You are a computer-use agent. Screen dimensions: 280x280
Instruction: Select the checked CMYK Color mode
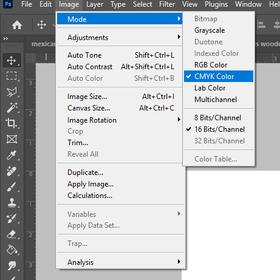pos(219,77)
